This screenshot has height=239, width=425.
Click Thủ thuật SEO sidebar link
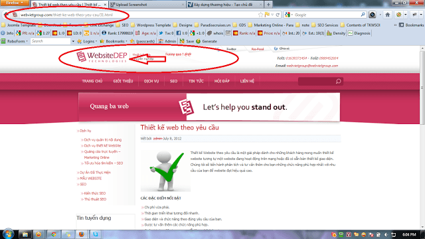pos(95,199)
